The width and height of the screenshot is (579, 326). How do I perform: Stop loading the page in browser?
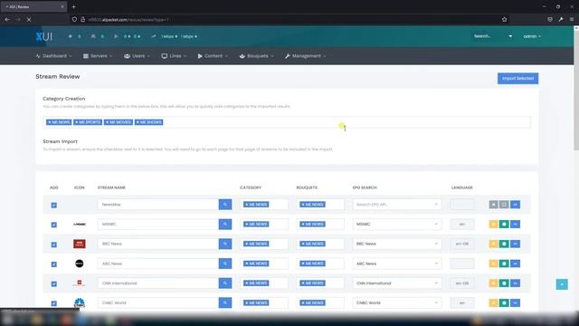point(29,19)
